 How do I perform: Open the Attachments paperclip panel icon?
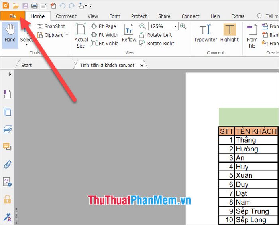[8, 165]
